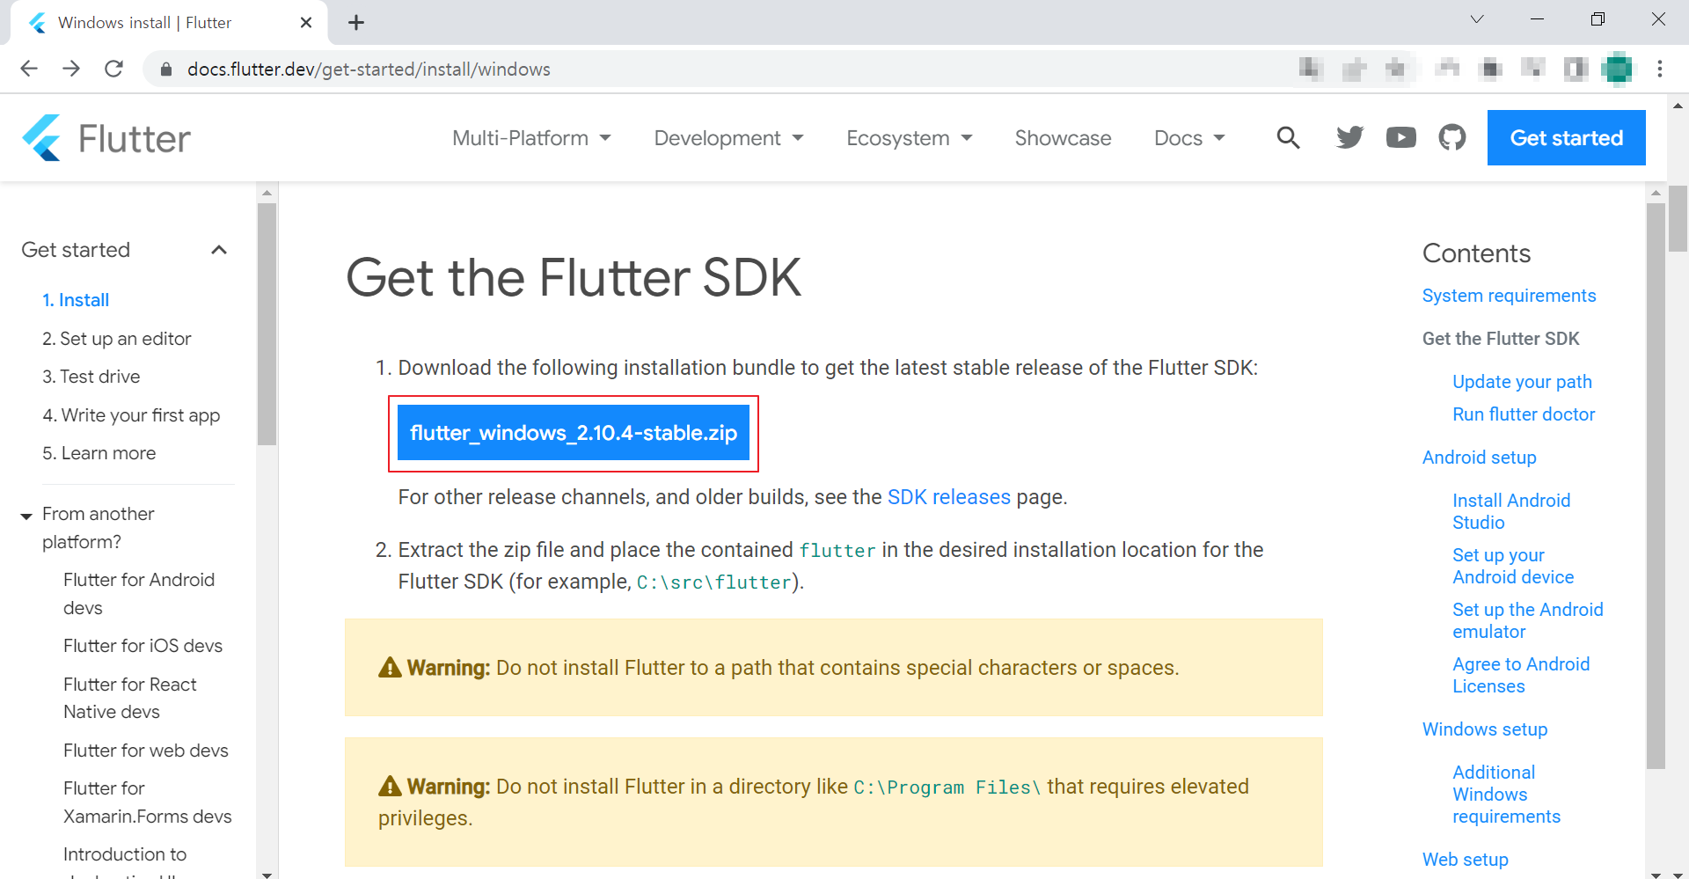Screen dimensions: 1689x879
Task: Jump to Web setup section
Action: tap(1465, 860)
